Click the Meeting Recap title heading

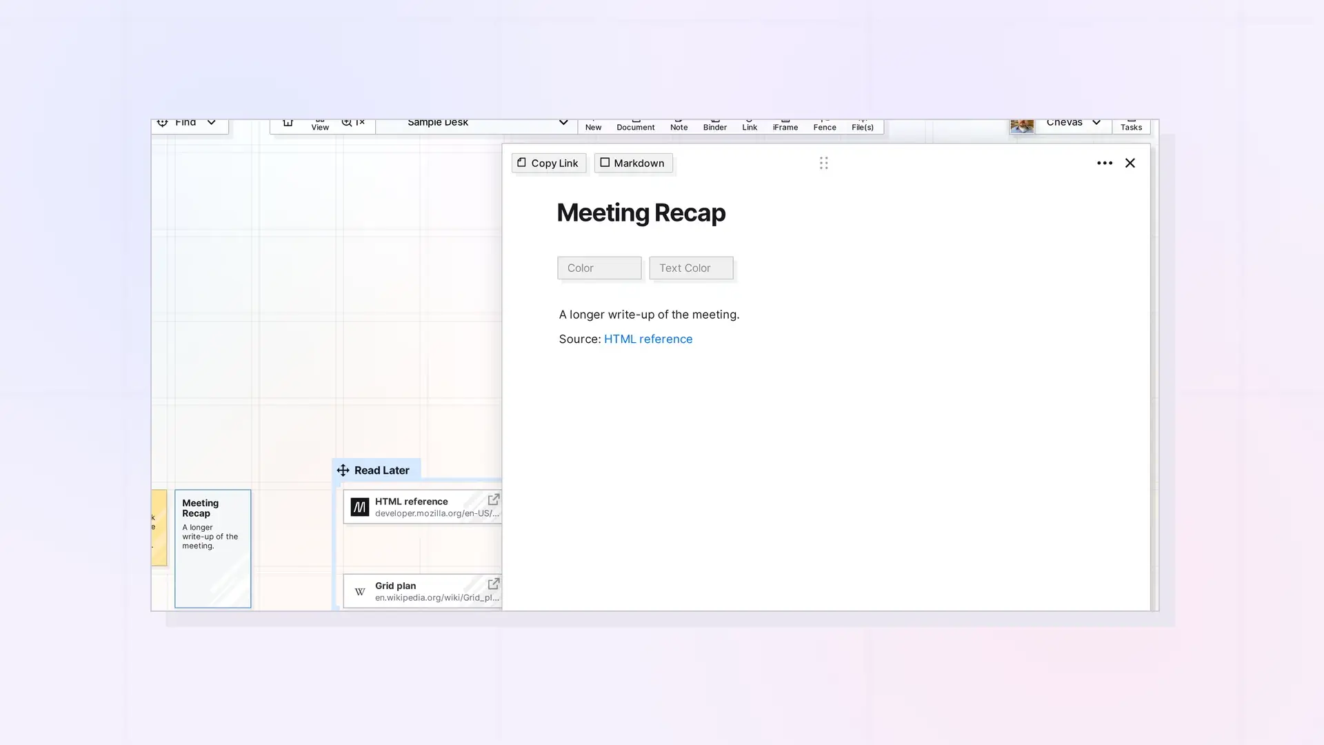(x=641, y=212)
